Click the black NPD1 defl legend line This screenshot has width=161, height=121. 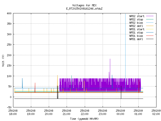pos(150,39)
